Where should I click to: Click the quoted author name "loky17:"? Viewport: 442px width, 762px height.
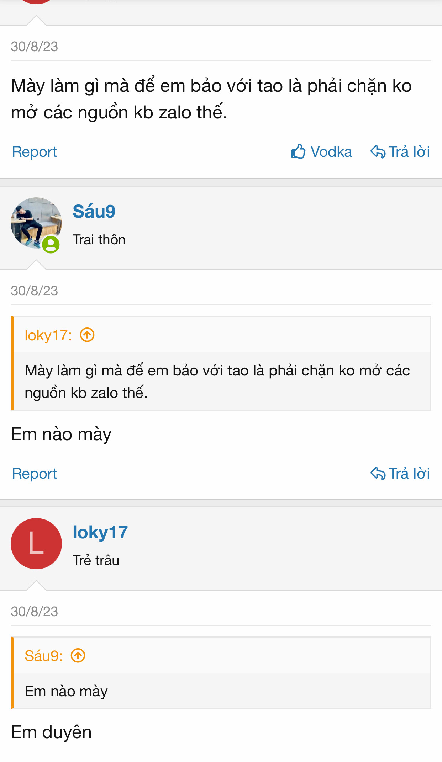coord(48,335)
